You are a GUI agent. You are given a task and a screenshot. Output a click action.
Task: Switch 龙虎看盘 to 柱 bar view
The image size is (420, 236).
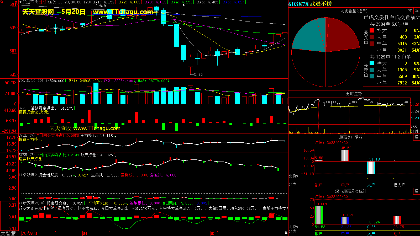tap(410, 10)
